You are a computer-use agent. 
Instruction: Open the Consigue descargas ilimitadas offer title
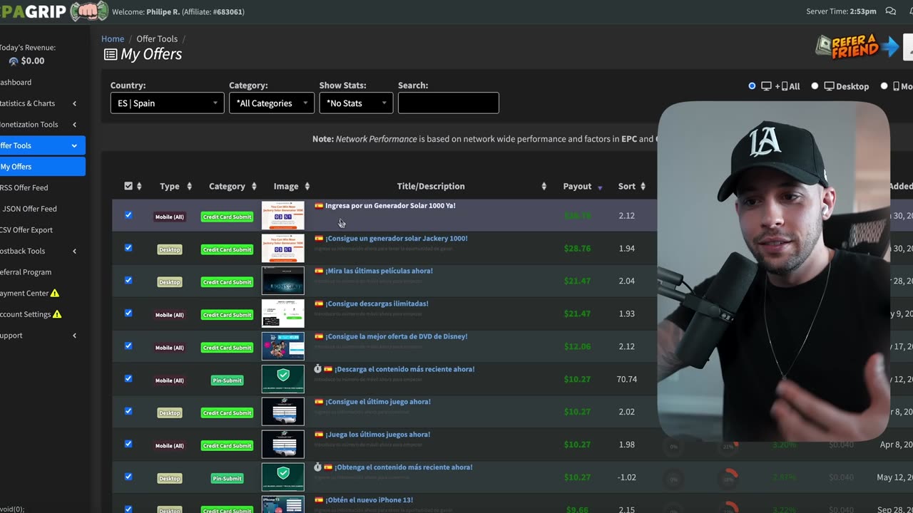[x=377, y=304]
